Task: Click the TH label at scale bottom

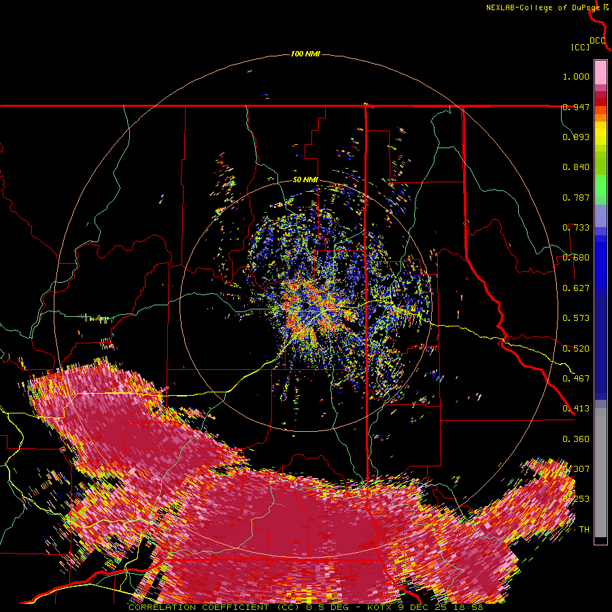Action: click(584, 530)
